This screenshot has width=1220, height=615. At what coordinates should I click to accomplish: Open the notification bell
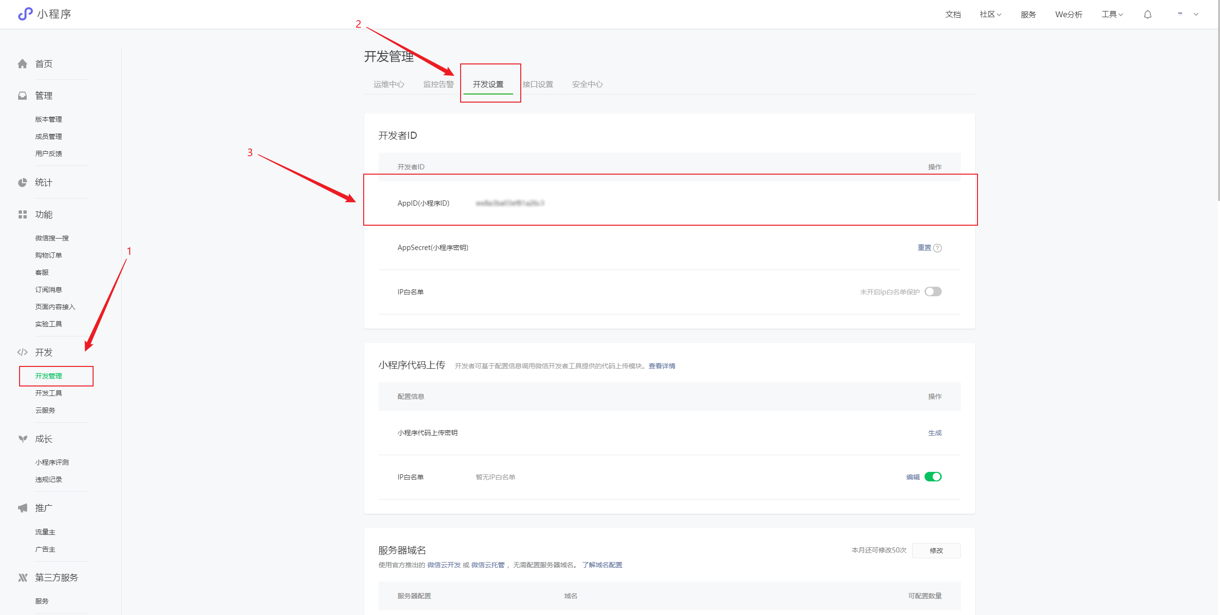(x=1148, y=14)
